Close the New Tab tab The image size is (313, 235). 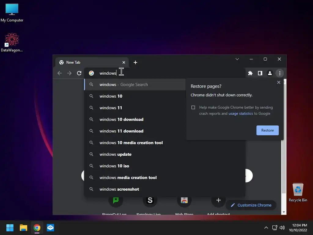click(x=124, y=62)
